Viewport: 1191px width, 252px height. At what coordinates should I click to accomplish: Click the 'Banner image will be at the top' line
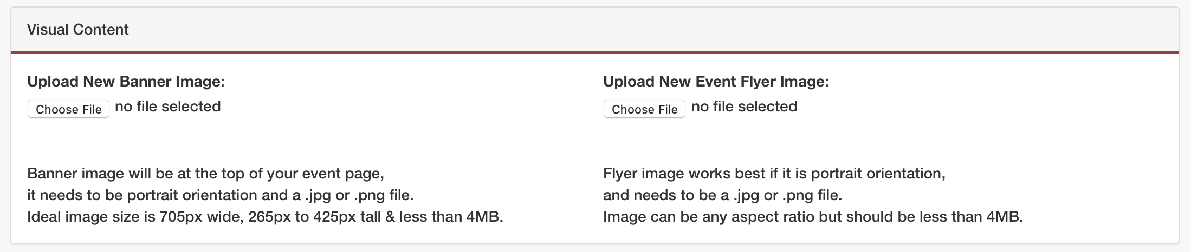[205, 174]
